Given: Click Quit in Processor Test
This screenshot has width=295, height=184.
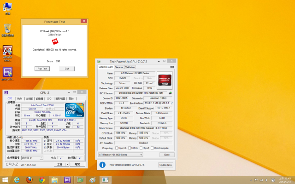Looking at the screenshot, I should pyautogui.click(x=67, y=69).
